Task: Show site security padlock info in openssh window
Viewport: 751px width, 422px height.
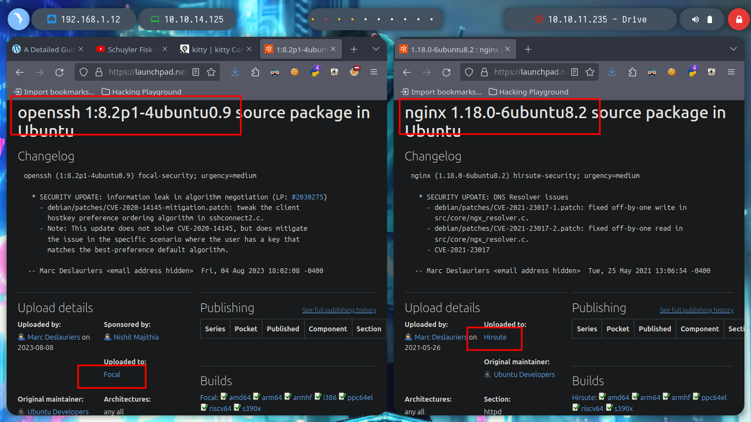Action: [99, 72]
